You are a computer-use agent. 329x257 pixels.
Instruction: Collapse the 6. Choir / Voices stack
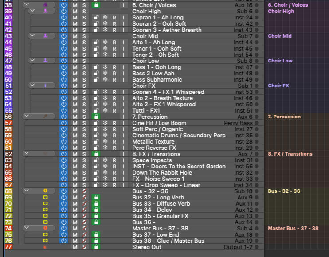(x=27, y=4)
